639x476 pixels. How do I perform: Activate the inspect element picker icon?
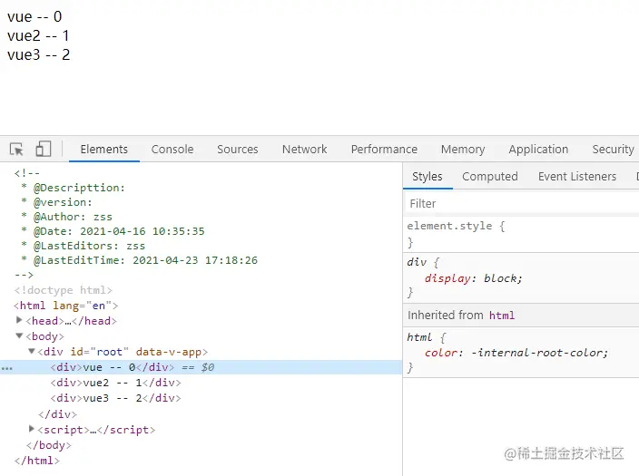(x=16, y=150)
